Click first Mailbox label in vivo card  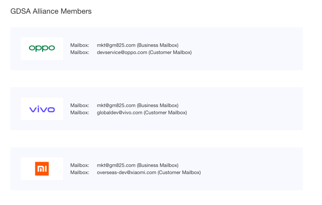(x=80, y=105)
